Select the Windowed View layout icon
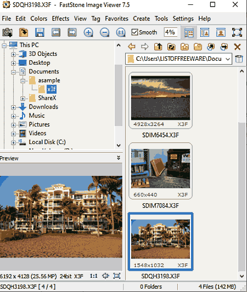The width and height of the screenshot is (247, 292). pyautogui.click(x=205, y=32)
